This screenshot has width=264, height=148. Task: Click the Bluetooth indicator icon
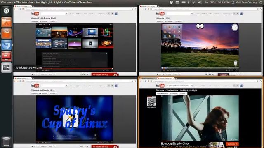pyautogui.click(x=189, y=2)
